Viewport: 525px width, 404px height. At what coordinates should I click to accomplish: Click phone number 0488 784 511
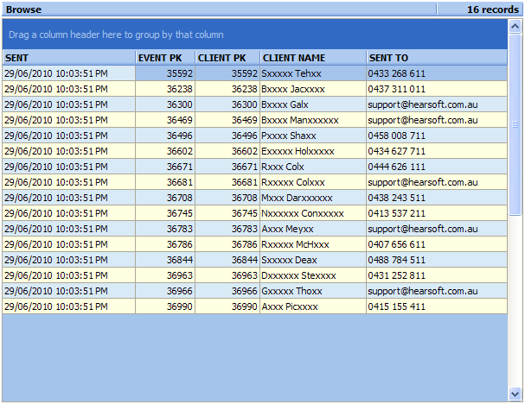pyautogui.click(x=396, y=260)
